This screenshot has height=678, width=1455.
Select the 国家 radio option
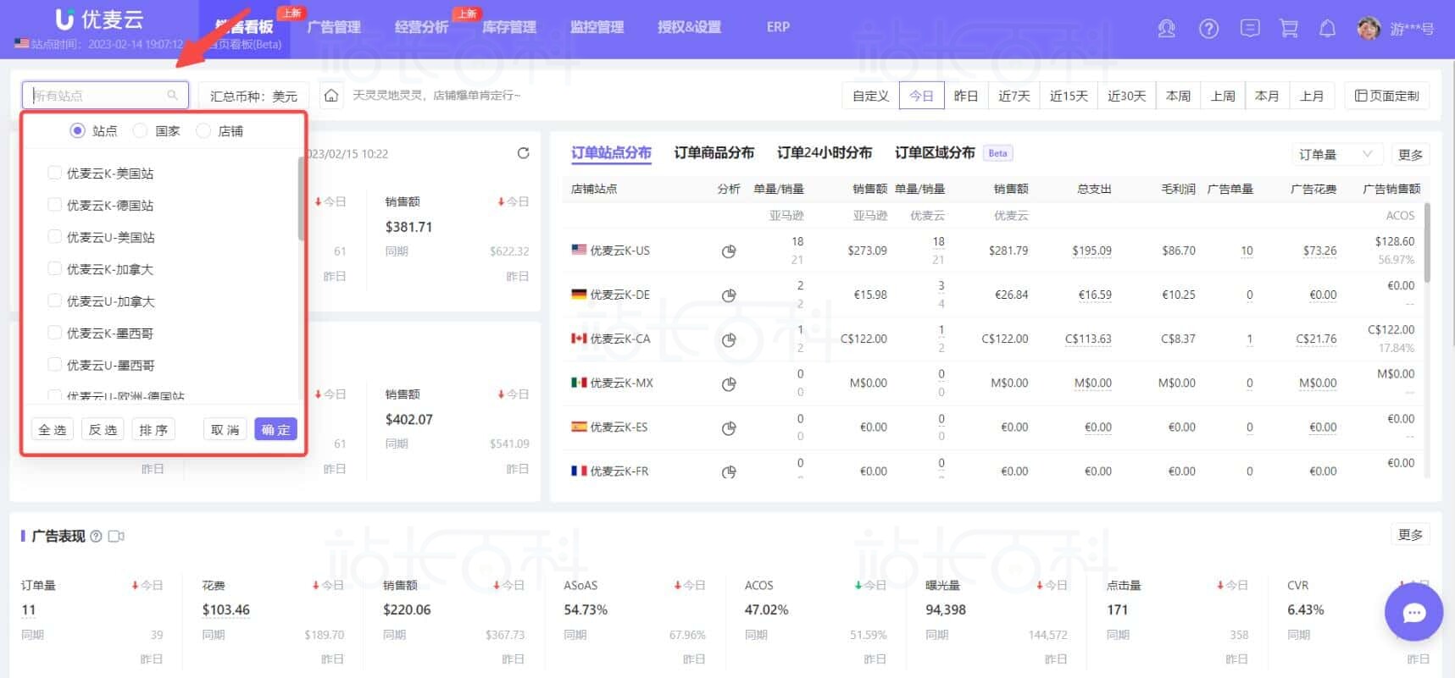140,130
